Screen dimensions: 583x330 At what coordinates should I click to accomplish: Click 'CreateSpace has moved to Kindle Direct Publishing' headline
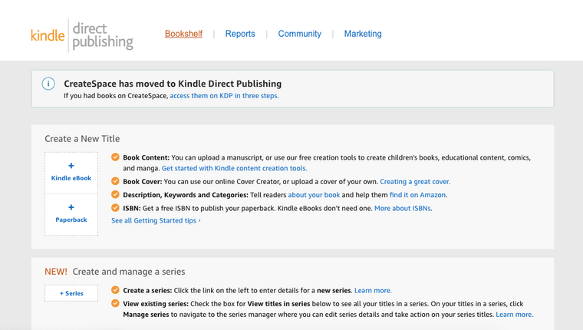(x=173, y=84)
